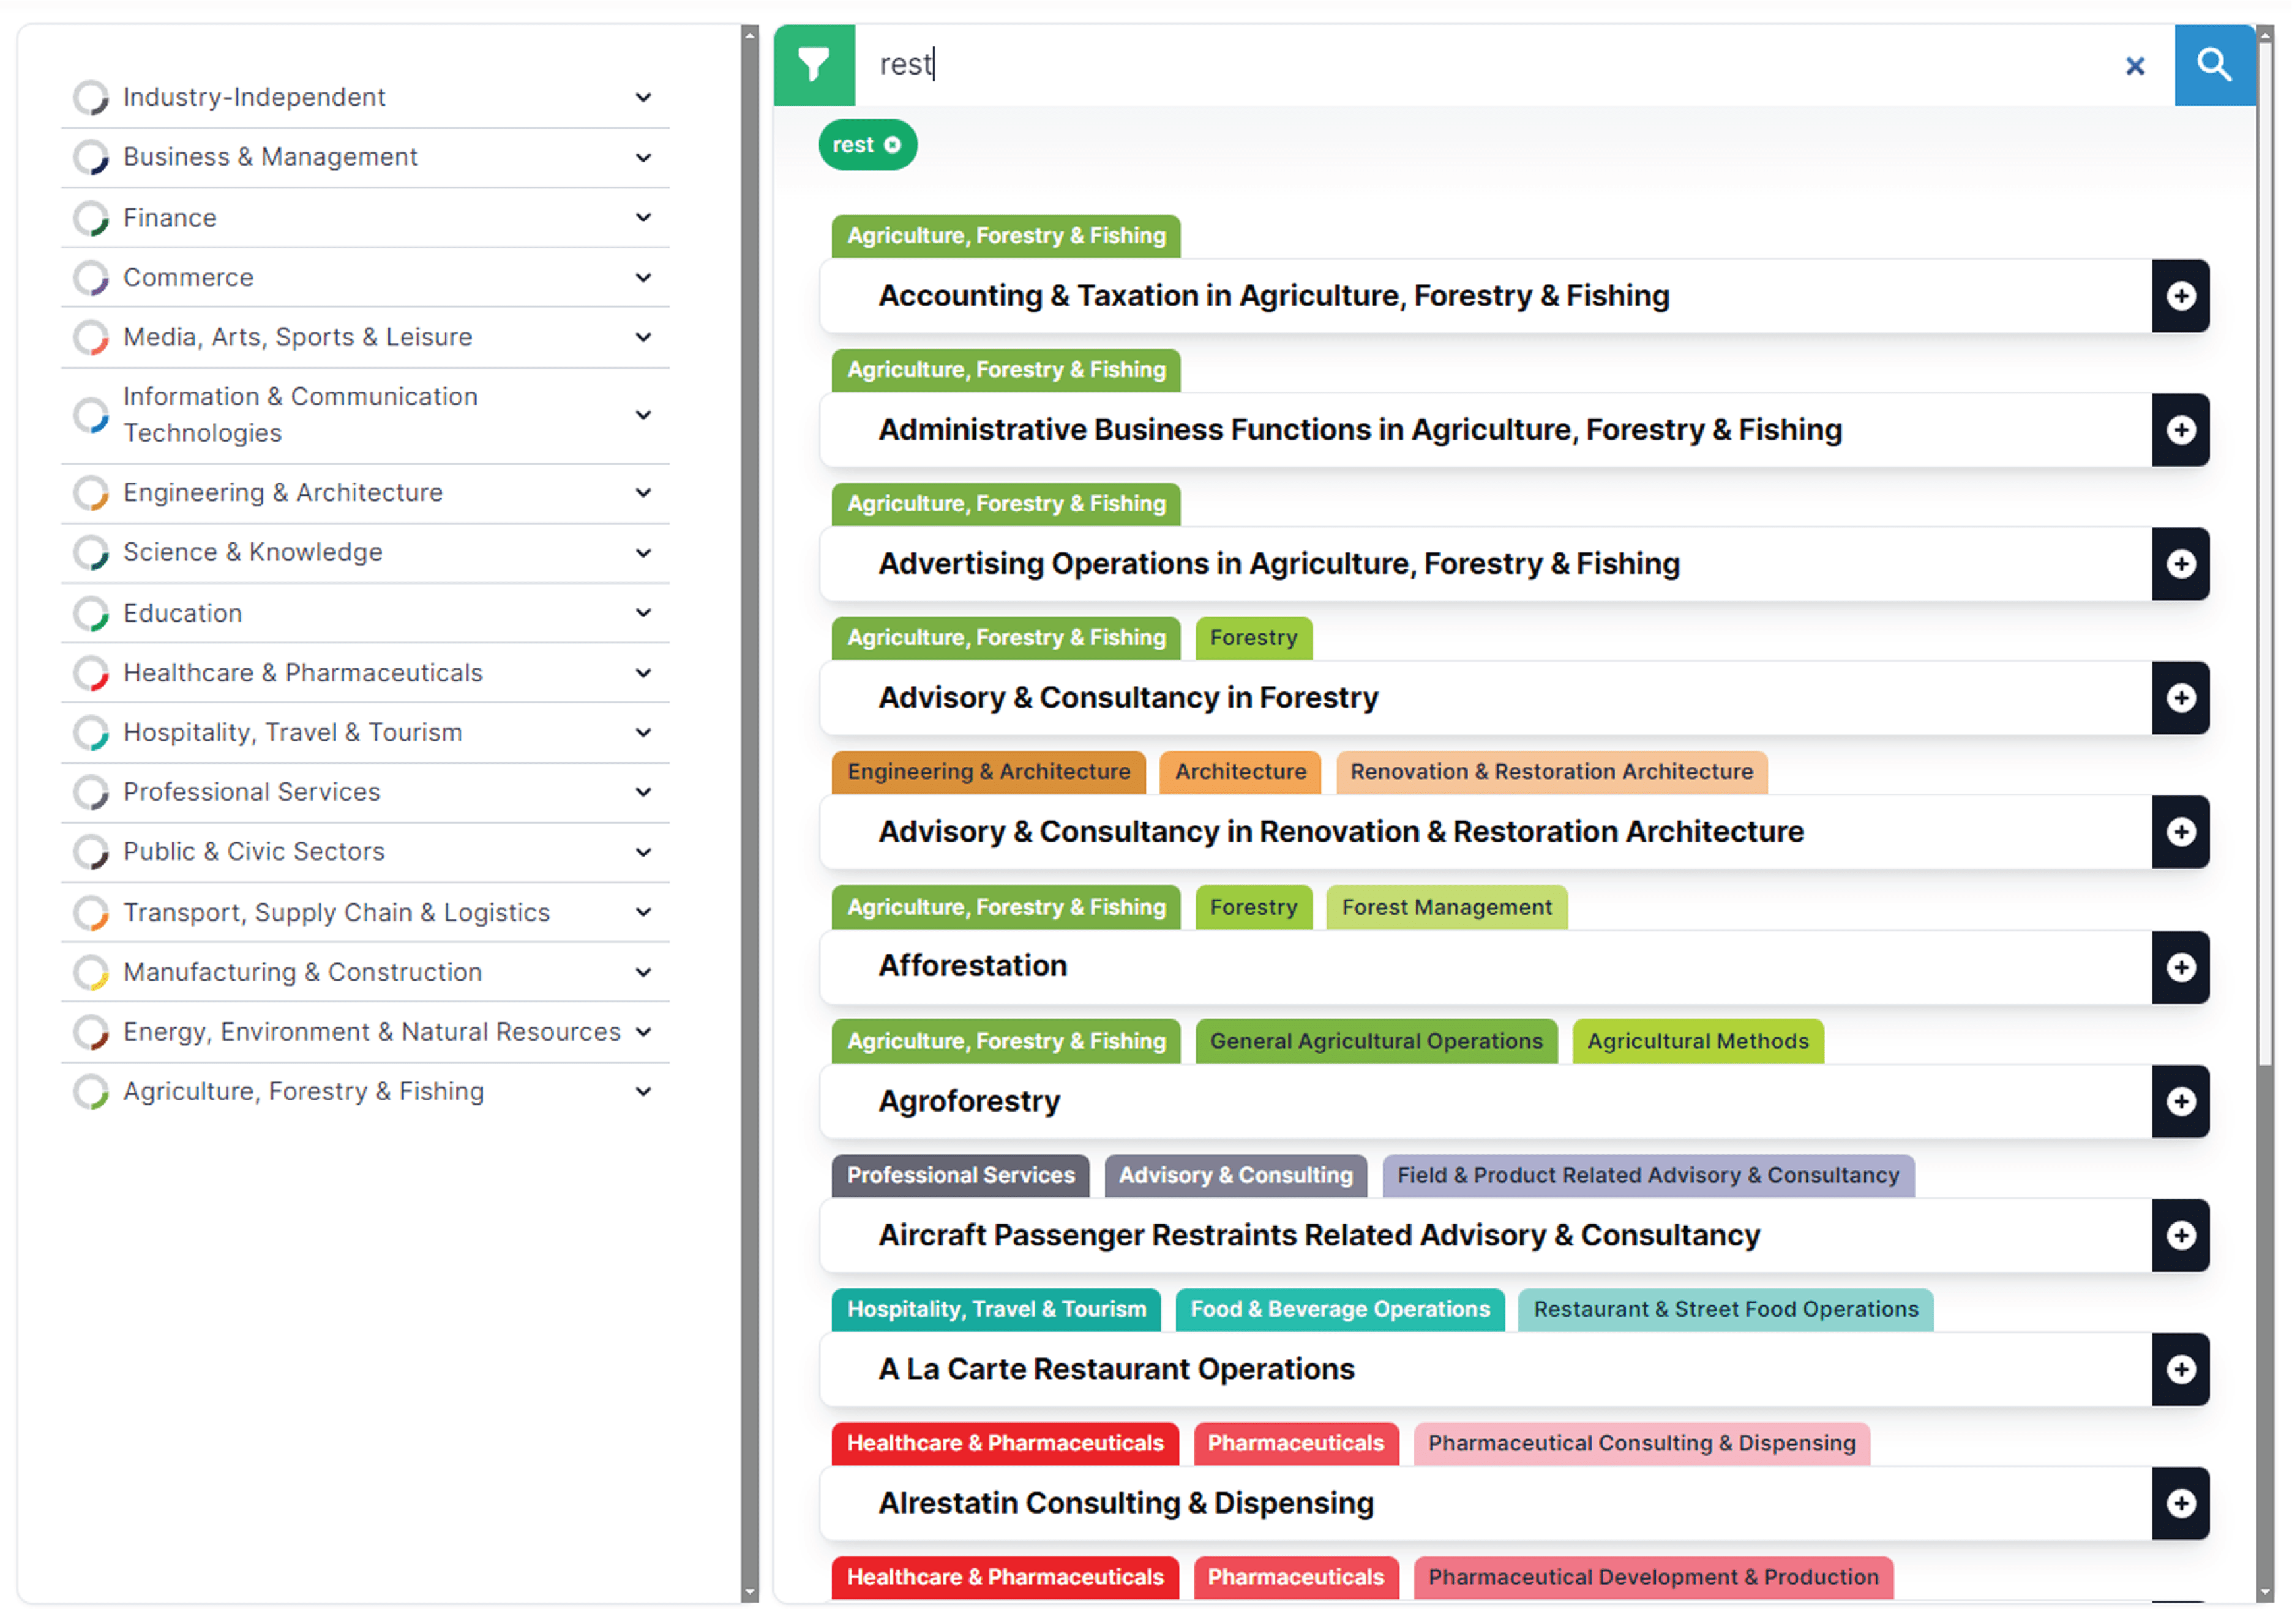Select the Forest Management tag
This screenshot has height=1624, width=2292.
click(1446, 907)
